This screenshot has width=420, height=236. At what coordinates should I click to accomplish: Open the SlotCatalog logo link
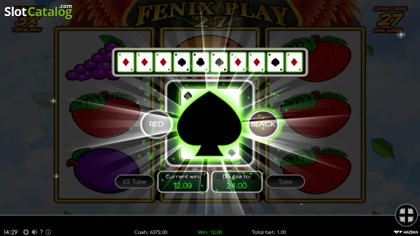pyautogui.click(x=38, y=11)
